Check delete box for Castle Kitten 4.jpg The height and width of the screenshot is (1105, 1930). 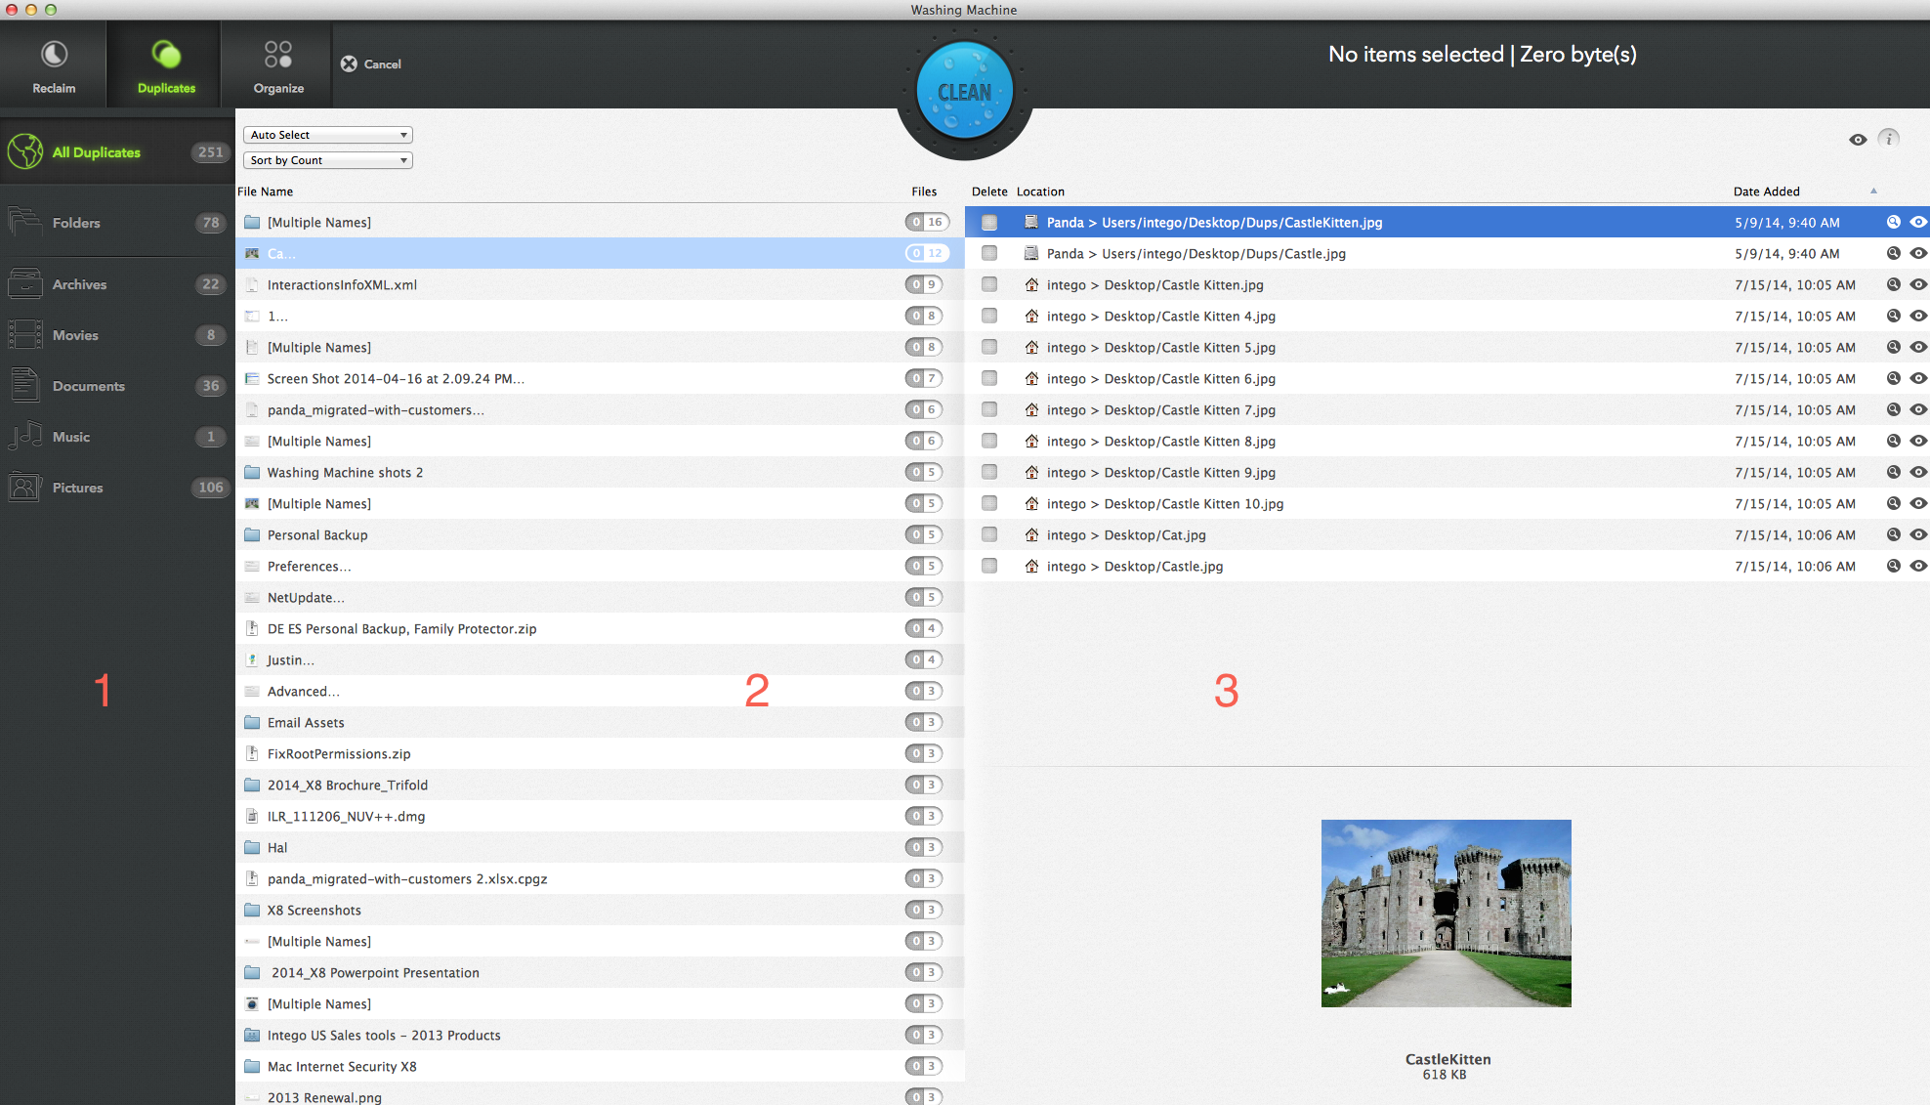[x=989, y=317]
